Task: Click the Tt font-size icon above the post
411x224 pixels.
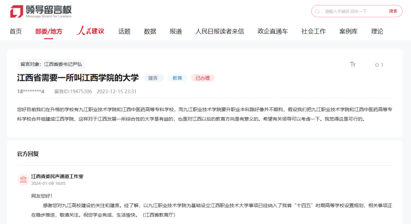Action: pyautogui.click(x=353, y=65)
